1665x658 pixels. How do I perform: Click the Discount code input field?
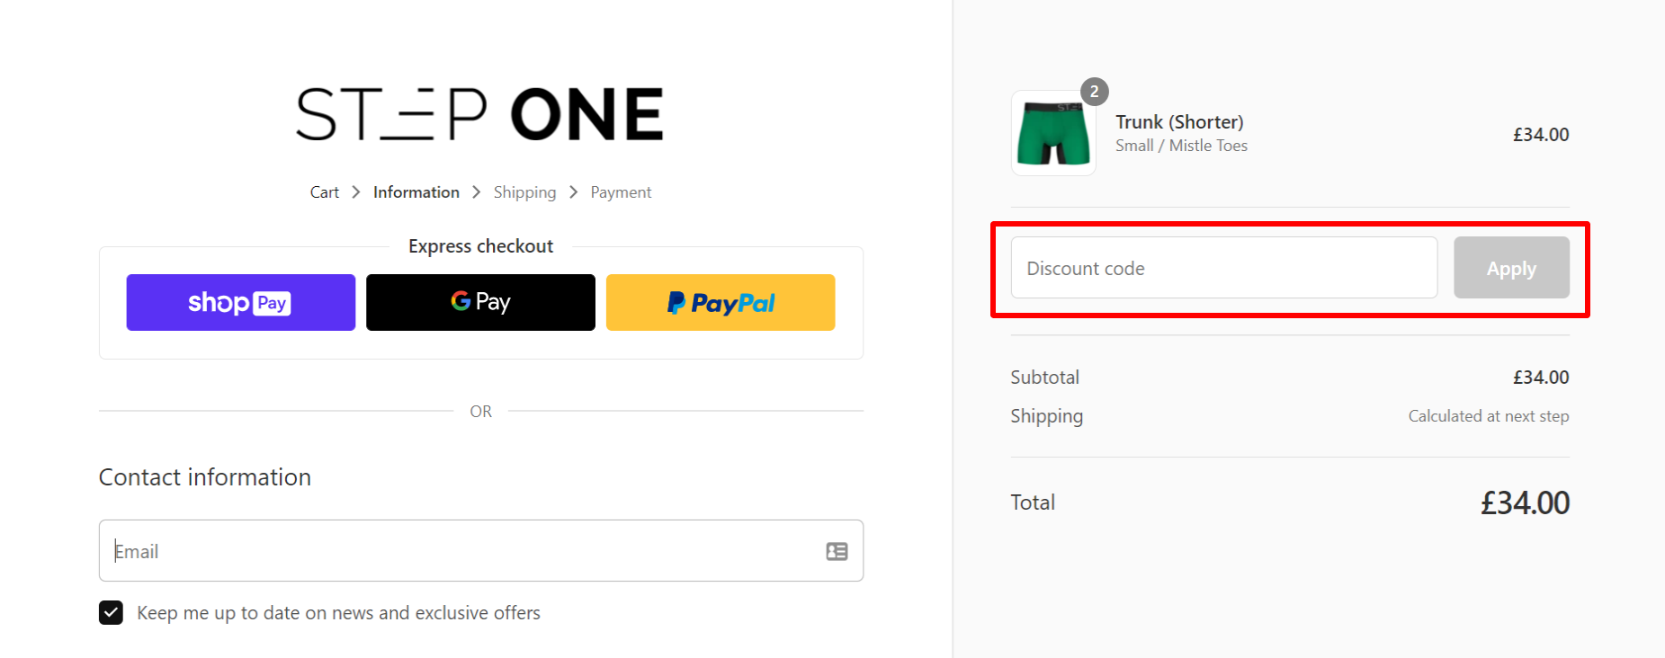pos(1223,267)
